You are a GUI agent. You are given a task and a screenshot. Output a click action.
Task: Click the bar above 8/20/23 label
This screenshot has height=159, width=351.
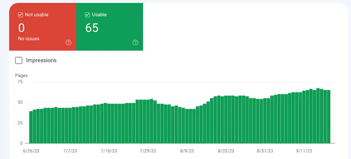point(226,119)
